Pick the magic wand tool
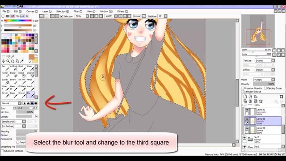Image resolution: width=286 pixels, height=161 pixels. [x=13, y=57]
